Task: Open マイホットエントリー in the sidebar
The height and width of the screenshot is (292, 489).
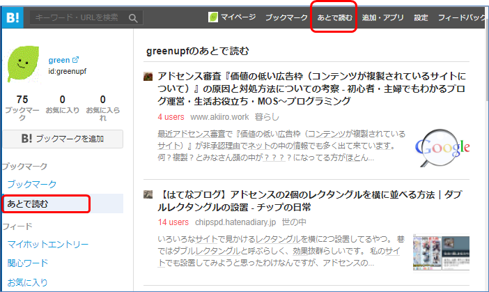Action: 48,244
